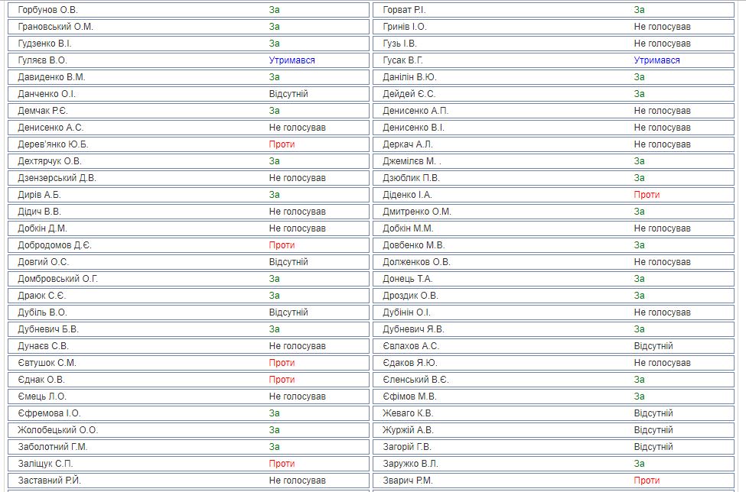Click Відсутній status for Данченко О.І.
This screenshot has height=492, width=746.
(x=288, y=94)
